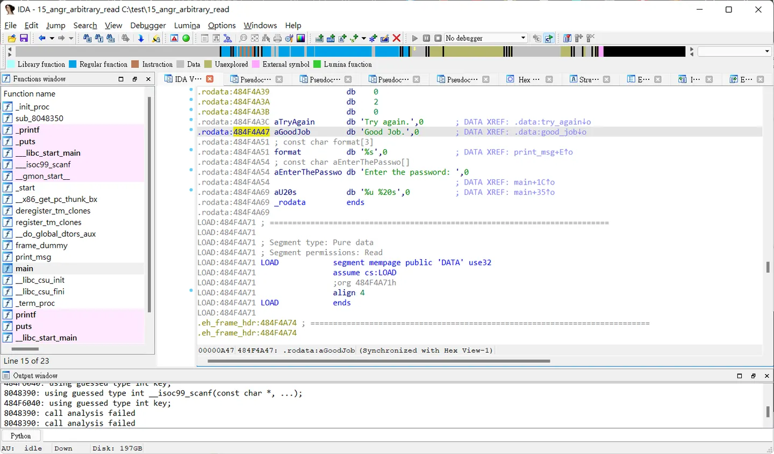Click the green circle toolbar icon
The image size is (774, 454).
point(186,38)
